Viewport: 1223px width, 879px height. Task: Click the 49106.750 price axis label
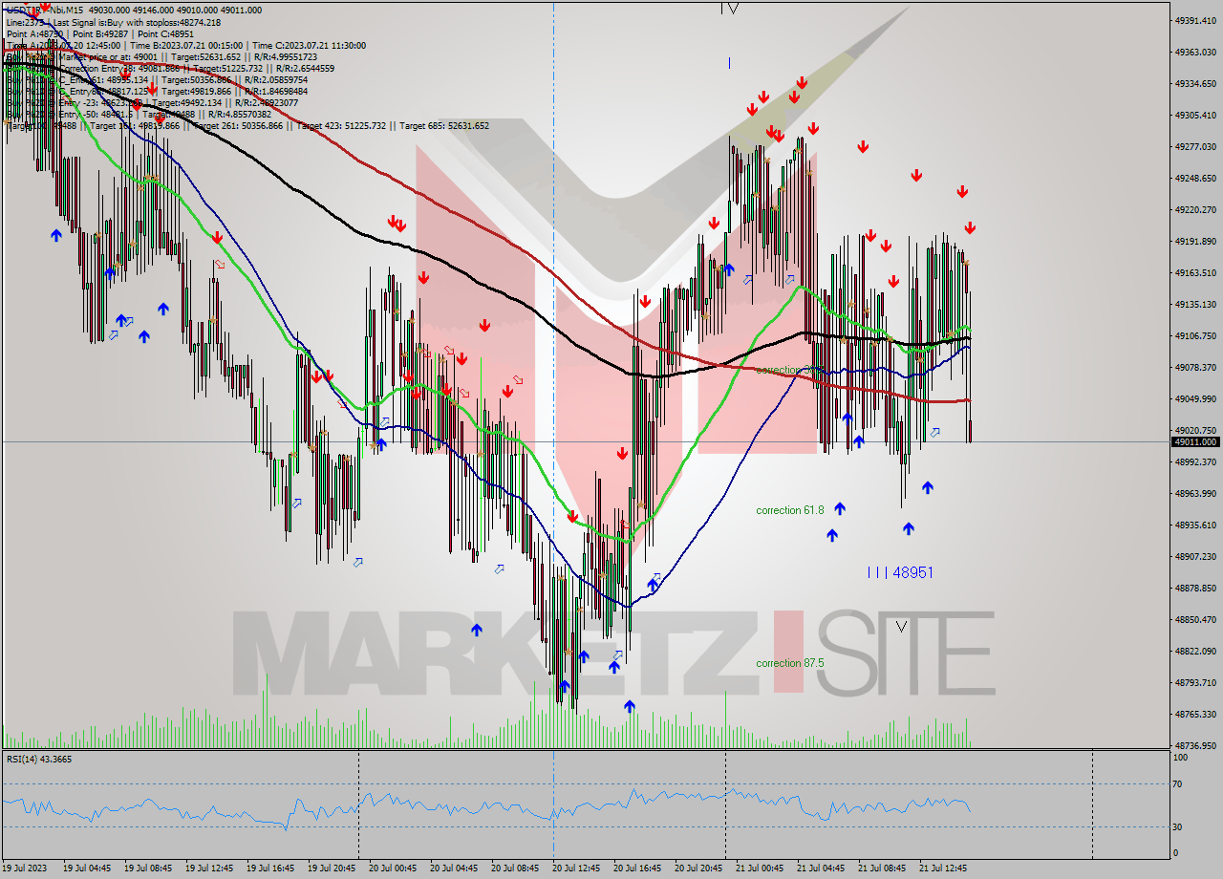(1197, 335)
